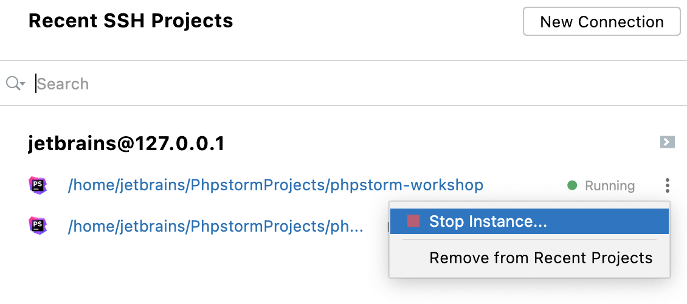Click the magnifying glass search icon

coord(12,83)
